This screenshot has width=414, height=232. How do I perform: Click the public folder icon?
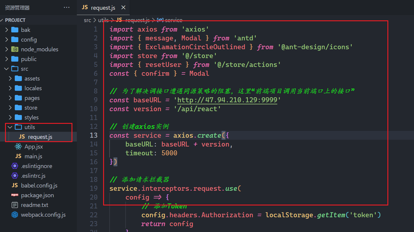pos(15,59)
